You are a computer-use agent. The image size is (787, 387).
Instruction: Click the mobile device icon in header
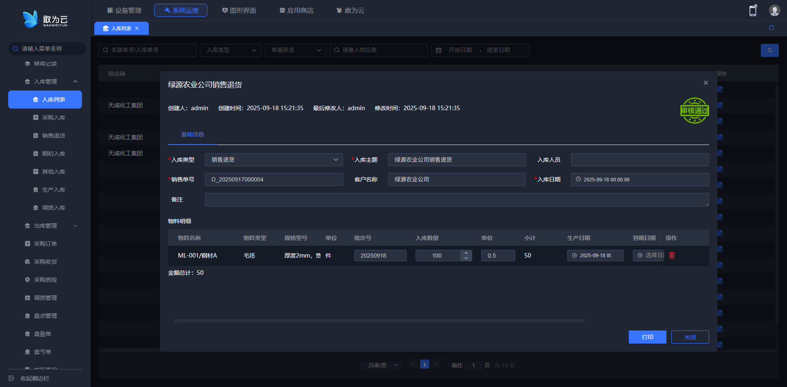coord(753,10)
